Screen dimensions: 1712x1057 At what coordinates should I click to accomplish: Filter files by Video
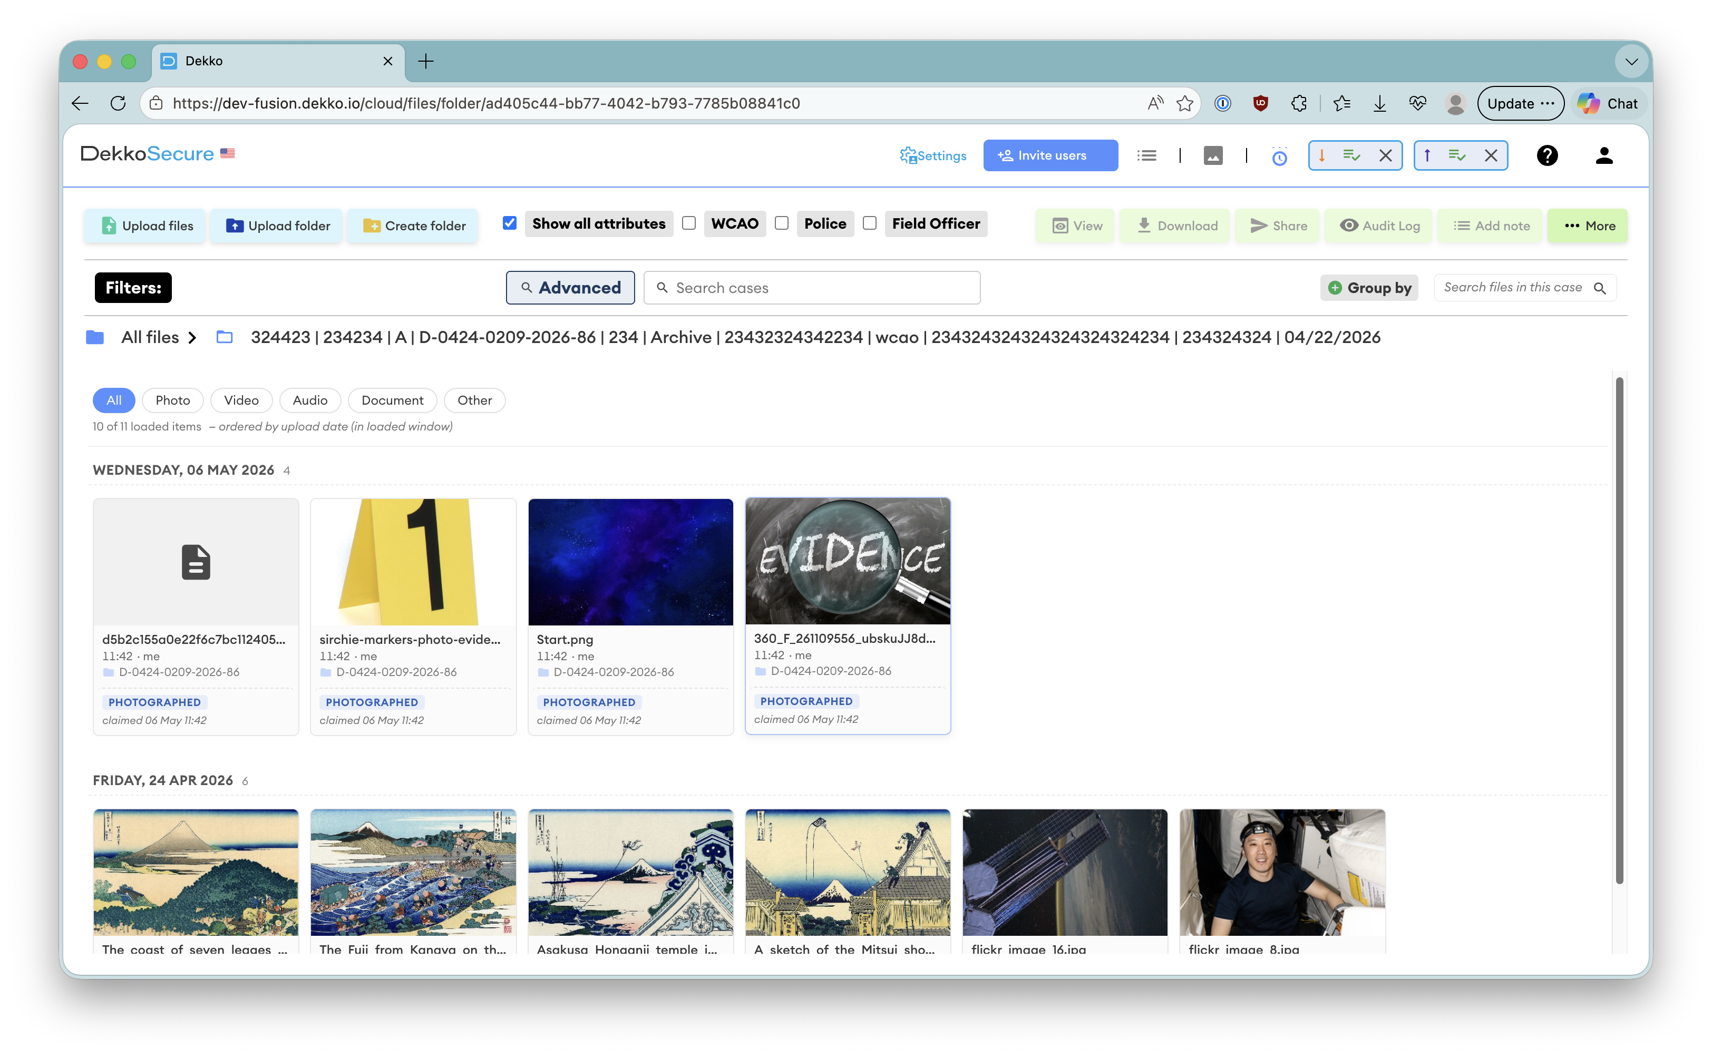click(x=241, y=400)
